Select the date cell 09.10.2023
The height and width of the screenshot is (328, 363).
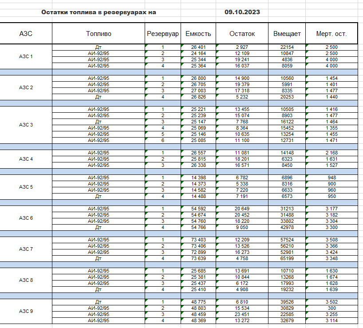coord(242,12)
